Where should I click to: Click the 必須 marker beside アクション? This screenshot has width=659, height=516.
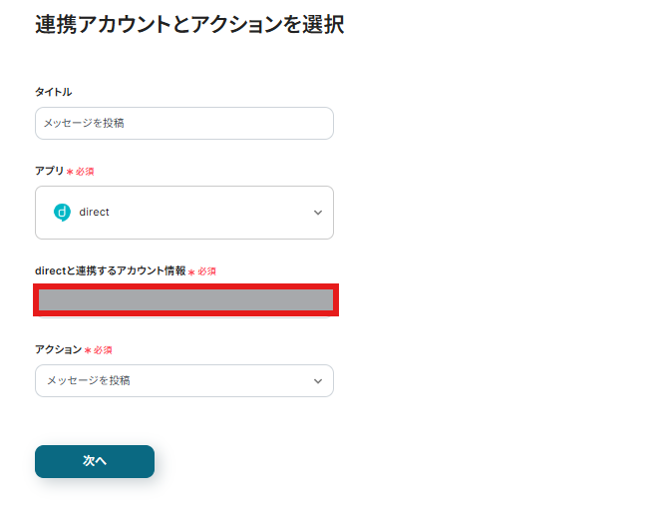[103, 351]
